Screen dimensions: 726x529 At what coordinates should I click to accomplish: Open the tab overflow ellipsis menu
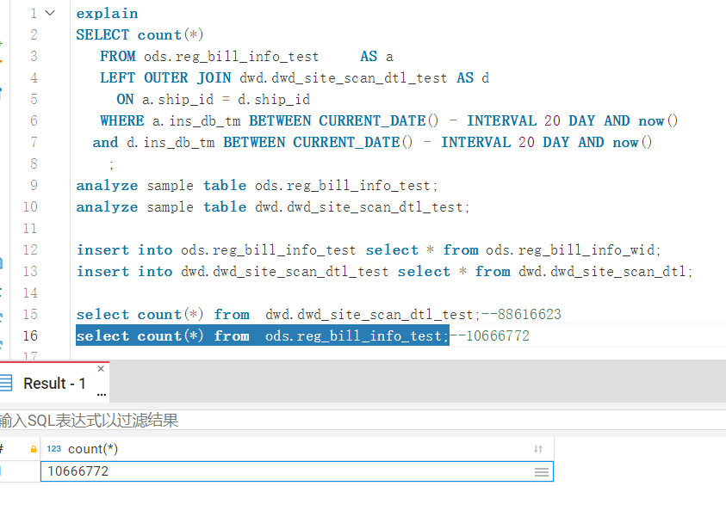pyautogui.click(x=102, y=396)
